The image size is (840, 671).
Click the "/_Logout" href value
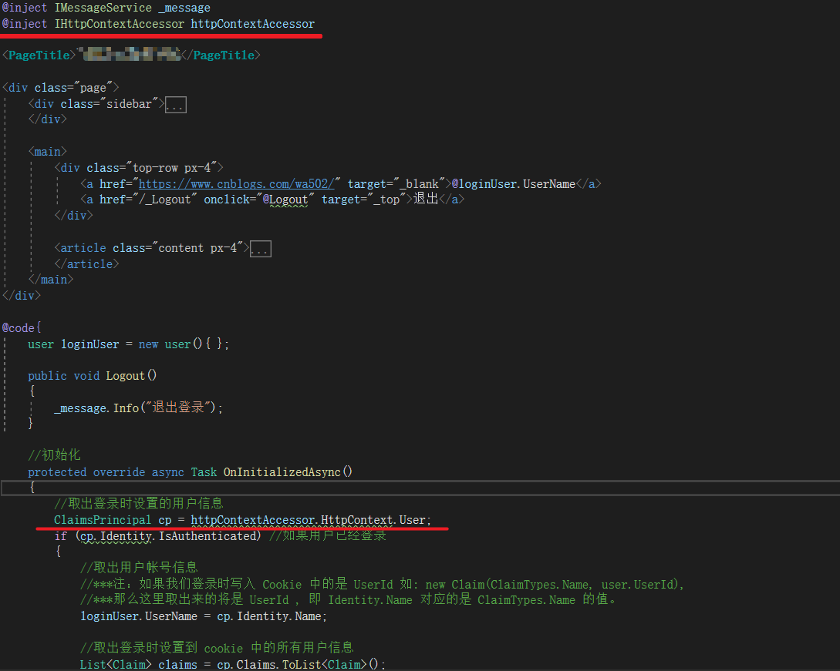[x=164, y=200]
